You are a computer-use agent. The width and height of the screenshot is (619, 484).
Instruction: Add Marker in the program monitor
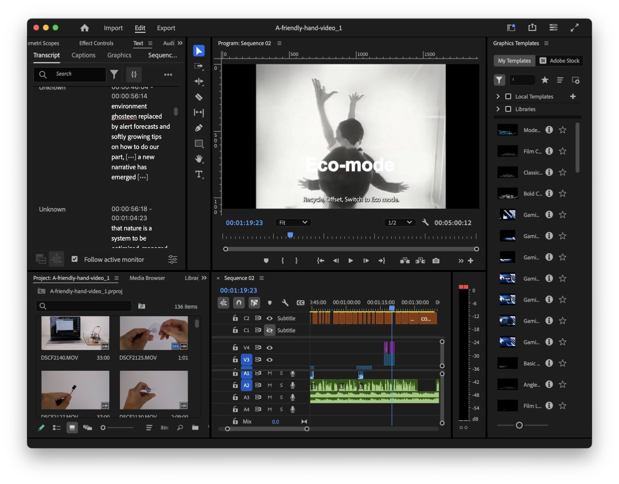point(266,261)
